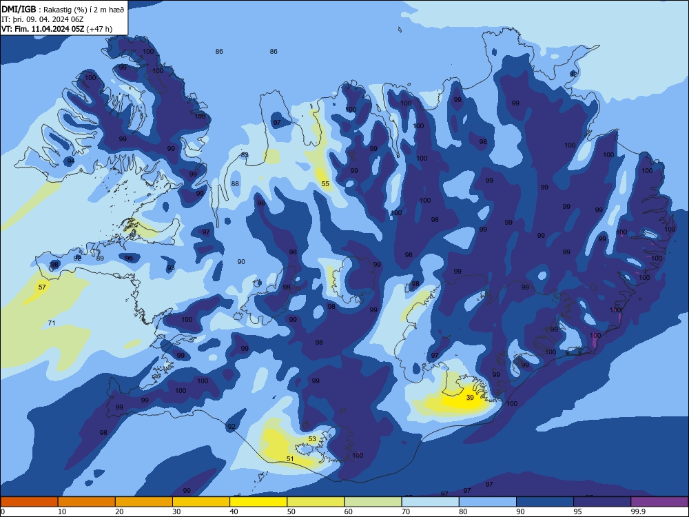Click the legend tick label 50
The height and width of the screenshot is (517, 689).
[291, 511]
